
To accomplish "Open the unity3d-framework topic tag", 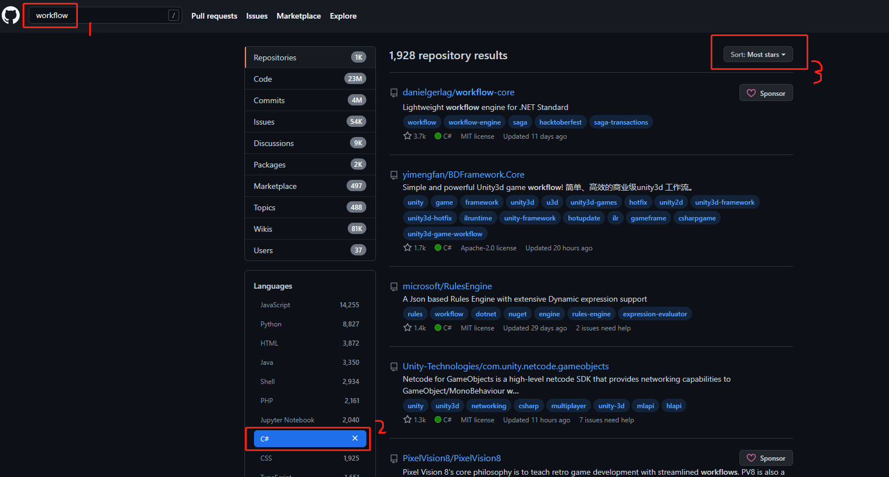I will point(724,202).
